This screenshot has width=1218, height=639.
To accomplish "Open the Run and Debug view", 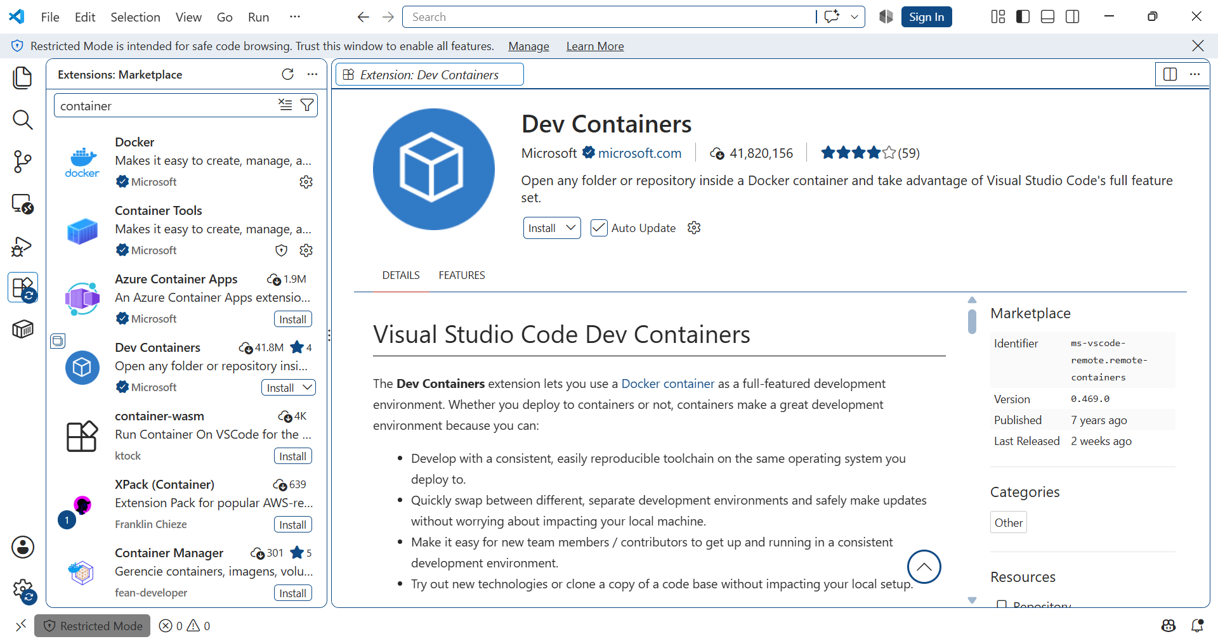I will (23, 246).
